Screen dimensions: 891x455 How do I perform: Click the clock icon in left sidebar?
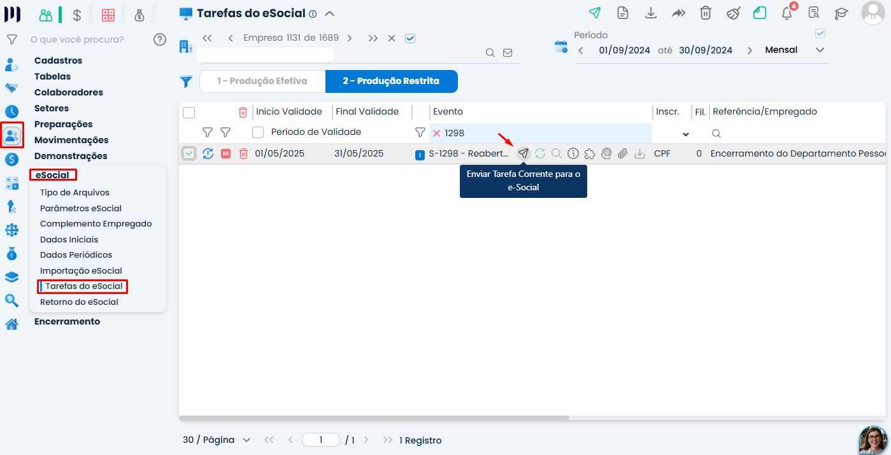[x=11, y=111]
